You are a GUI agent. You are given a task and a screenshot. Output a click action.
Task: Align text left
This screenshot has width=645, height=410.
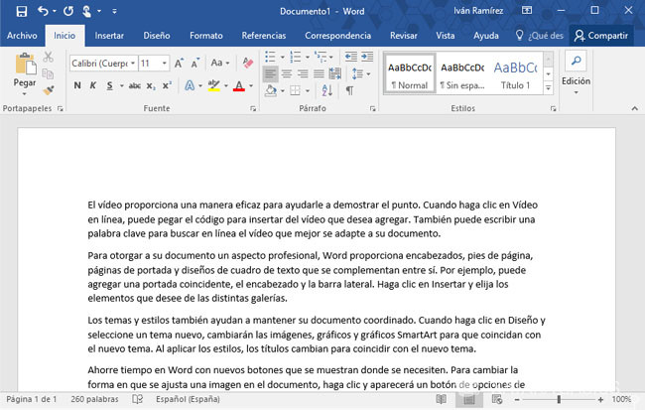tap(270, 74)
